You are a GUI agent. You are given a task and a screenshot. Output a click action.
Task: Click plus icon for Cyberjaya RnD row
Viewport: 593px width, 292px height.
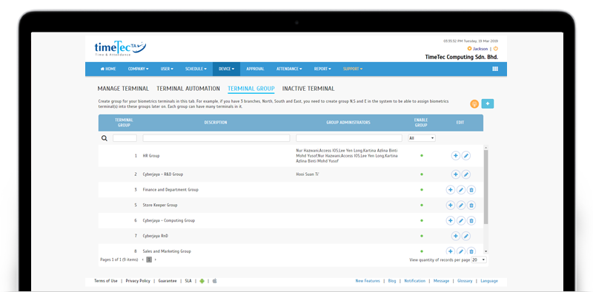(456, 236)
